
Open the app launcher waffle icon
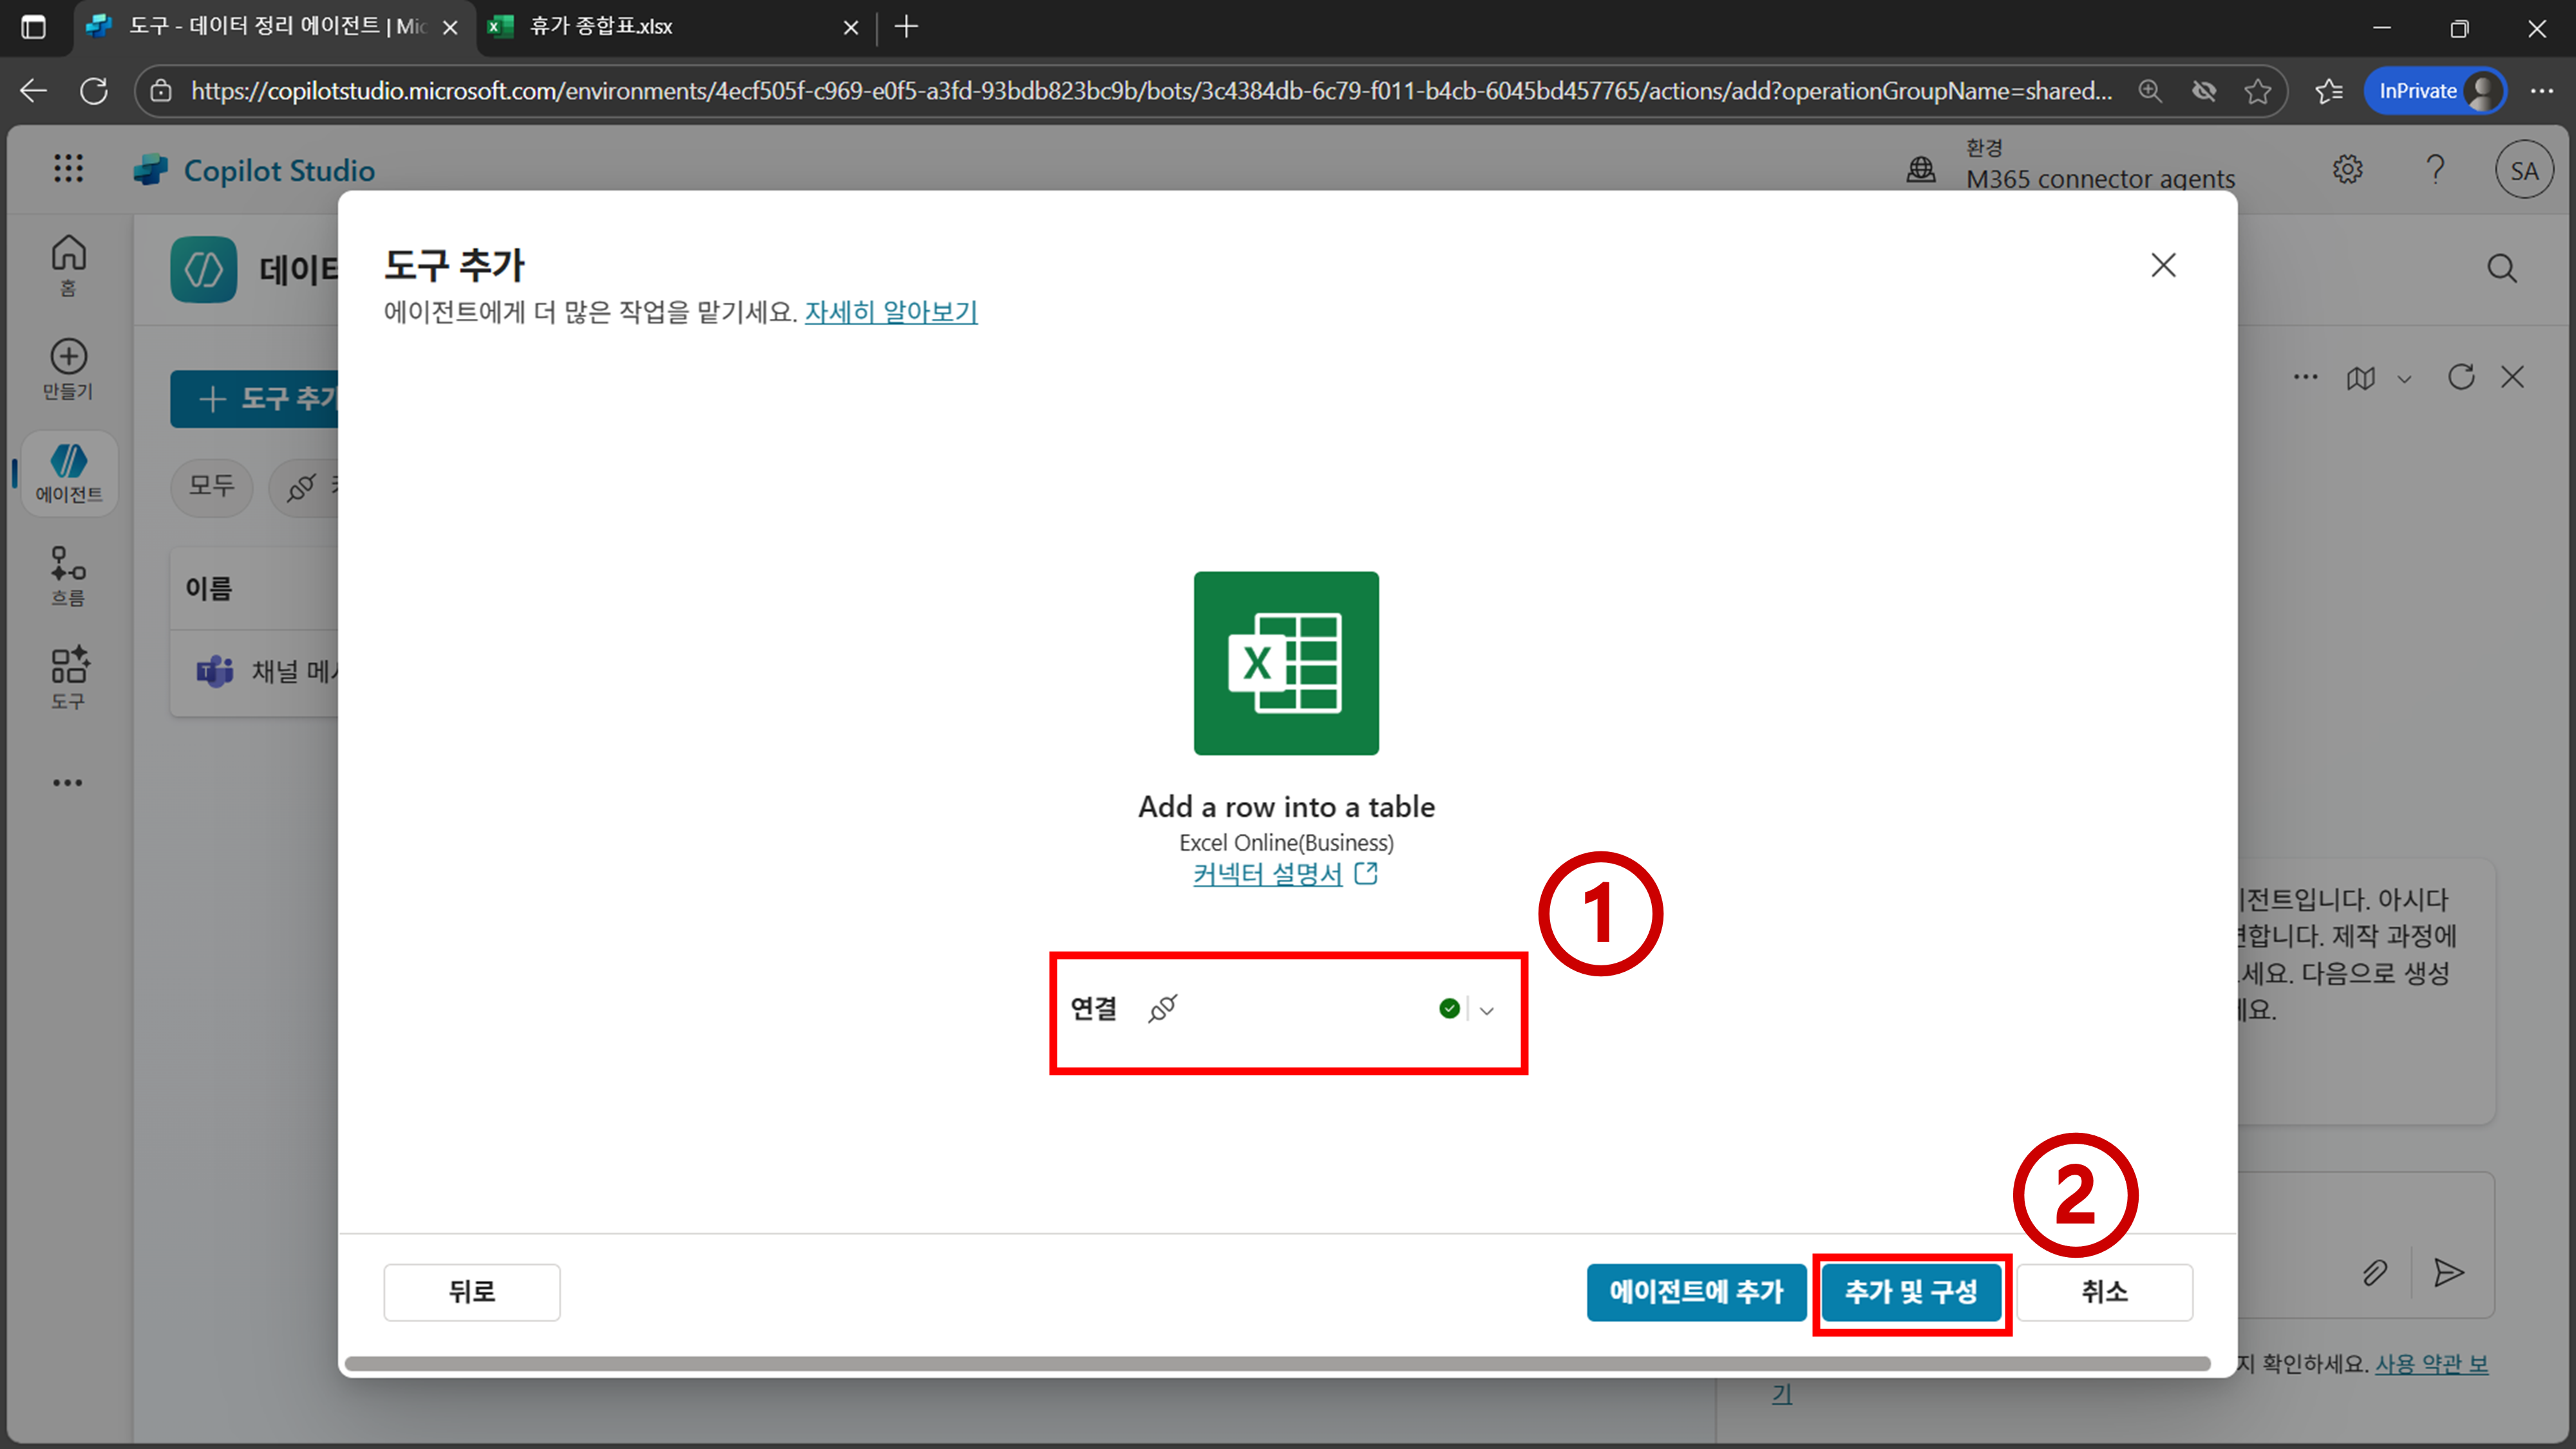[x=68, y=168]
